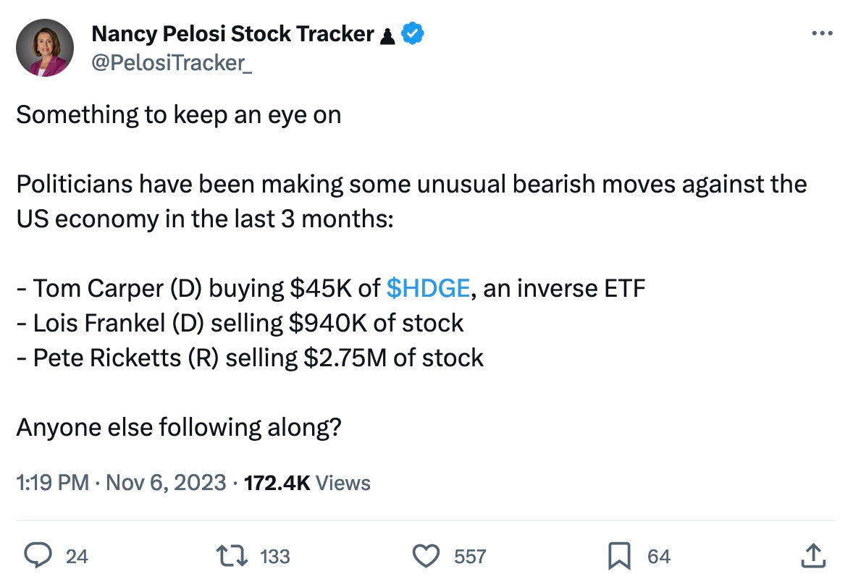Click the 'Anyone else following along?' text
This screenshot has width=853, height=582.
tap(179, 428)
